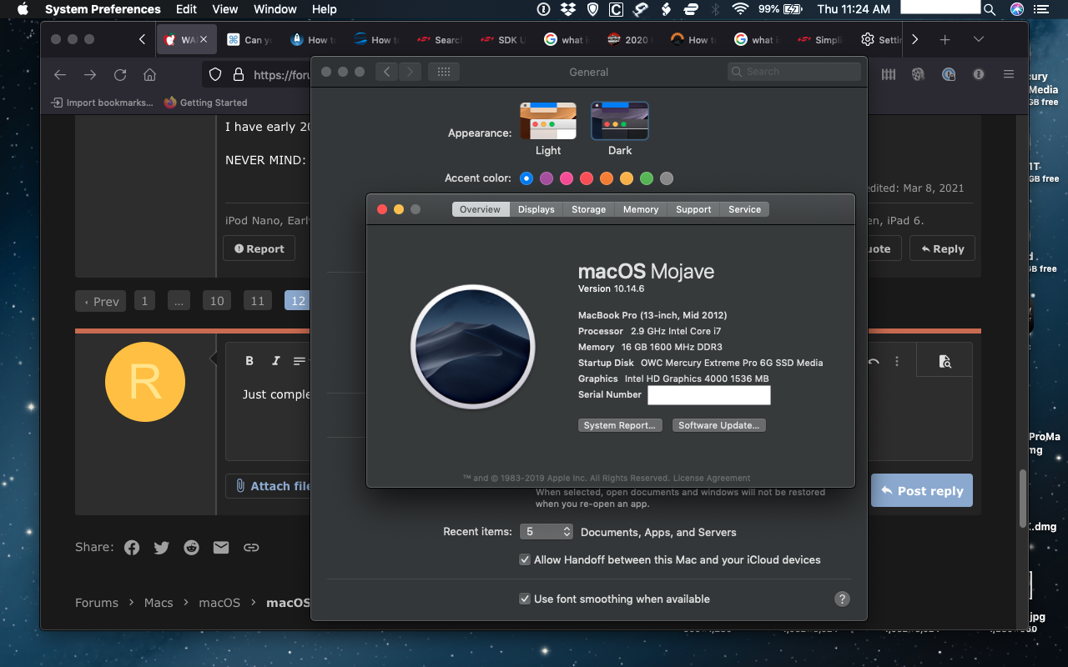The image size is (1068, 667).
Task: Open editor more options dots
Action: tap(897, 361)
